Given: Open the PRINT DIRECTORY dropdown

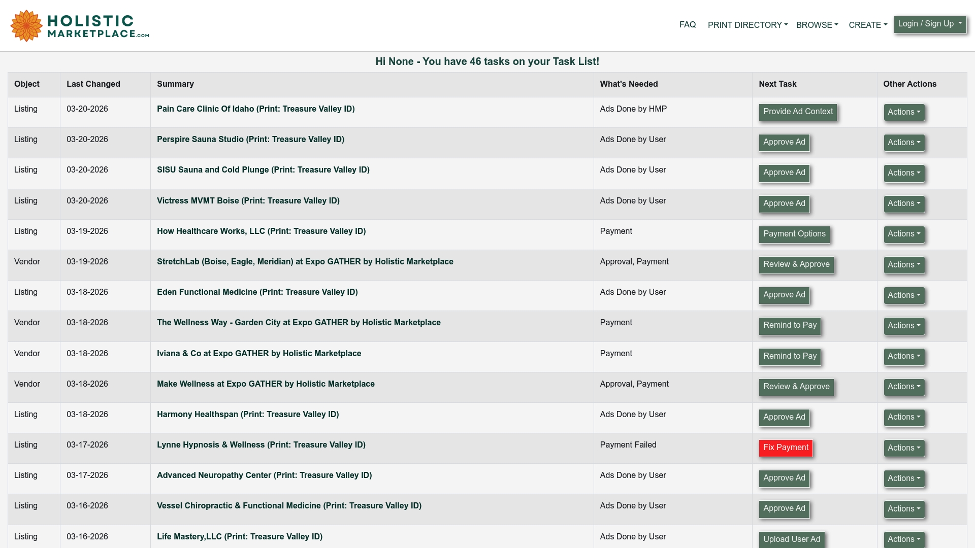Looking at the screenshot, I should coord(746,25).
